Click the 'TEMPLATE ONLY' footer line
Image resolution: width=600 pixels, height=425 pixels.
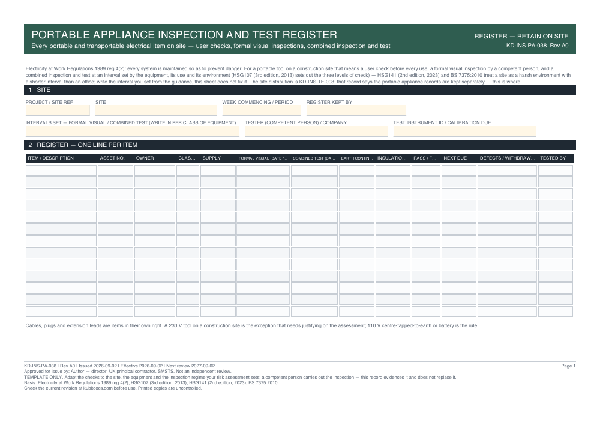point(240,377)
